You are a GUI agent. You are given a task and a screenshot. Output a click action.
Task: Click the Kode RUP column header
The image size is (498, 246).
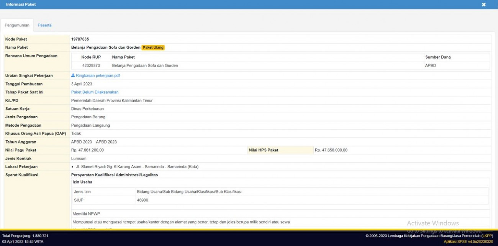pos(91,57)
